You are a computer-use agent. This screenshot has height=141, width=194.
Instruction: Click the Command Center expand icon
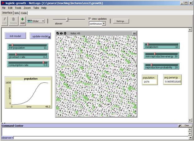coord(179,125)
